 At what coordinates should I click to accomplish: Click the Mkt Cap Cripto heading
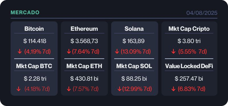(189, 29)
